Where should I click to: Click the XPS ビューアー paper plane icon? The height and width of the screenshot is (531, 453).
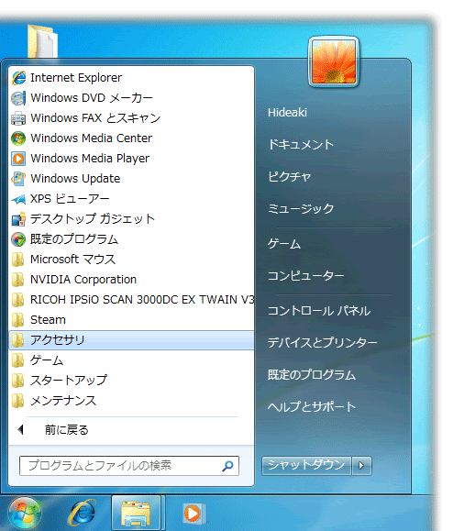[x=18, y=199]
